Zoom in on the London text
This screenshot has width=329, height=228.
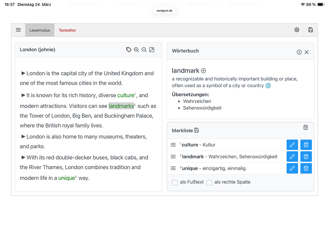[136, 50]
